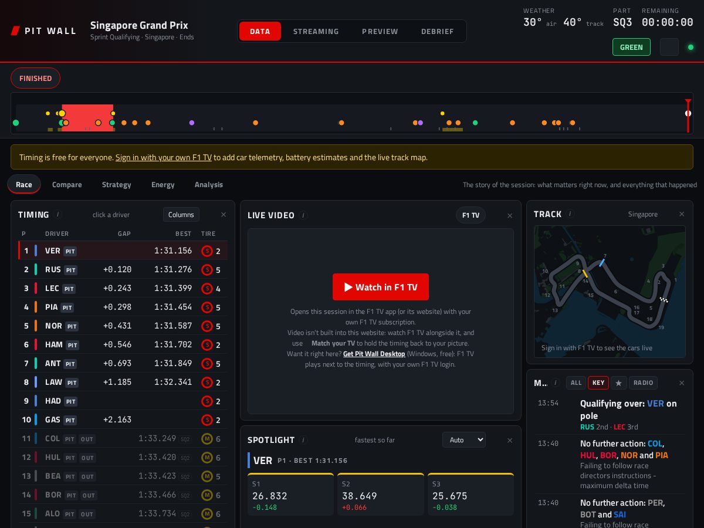
Task: Click the play icon in Watch in F1 TV
Action: coord(348,287)
